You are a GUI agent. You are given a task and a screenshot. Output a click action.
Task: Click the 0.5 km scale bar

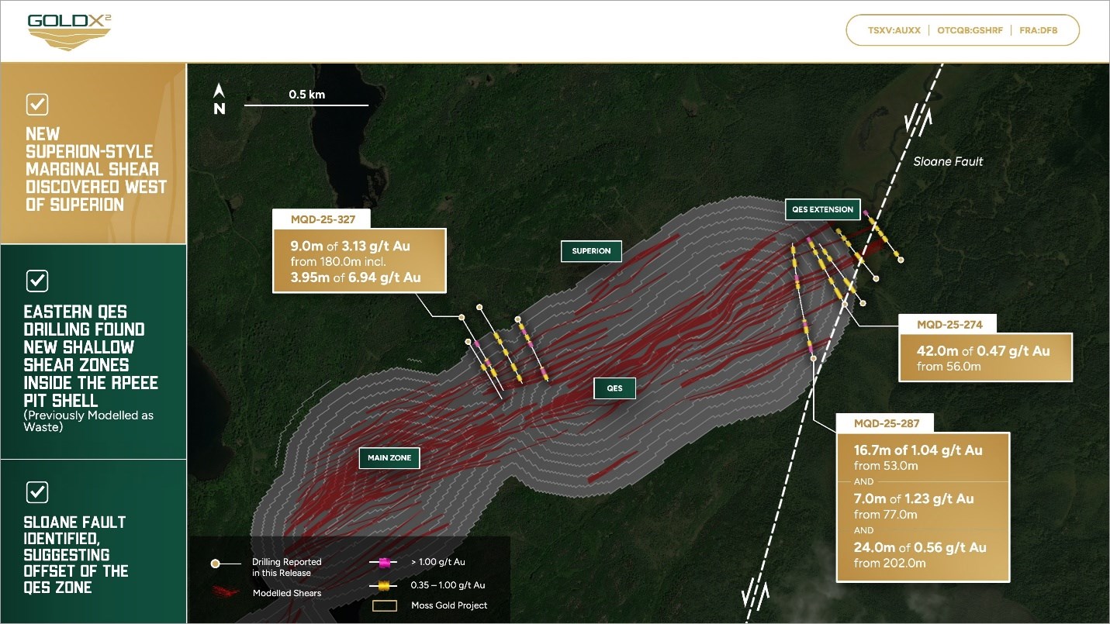pyautogui.click(x=306, y=105)
